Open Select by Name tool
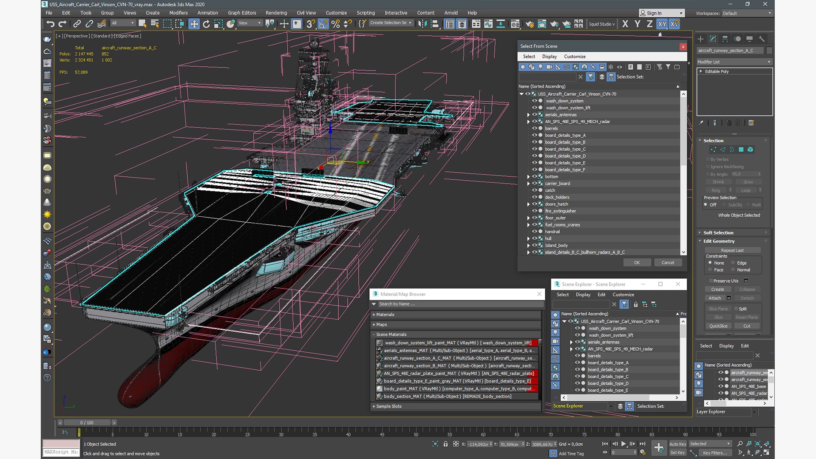Viewport: 816px width, 459px height. pyautogui.click(x=155, y=24)
